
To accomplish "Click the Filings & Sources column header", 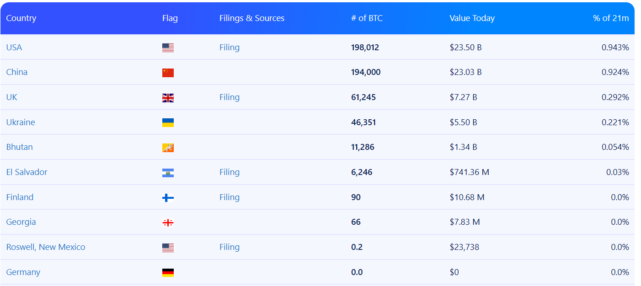I will tap(252, 18).
